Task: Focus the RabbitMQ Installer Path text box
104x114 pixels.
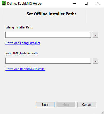Action: point(48,61)
